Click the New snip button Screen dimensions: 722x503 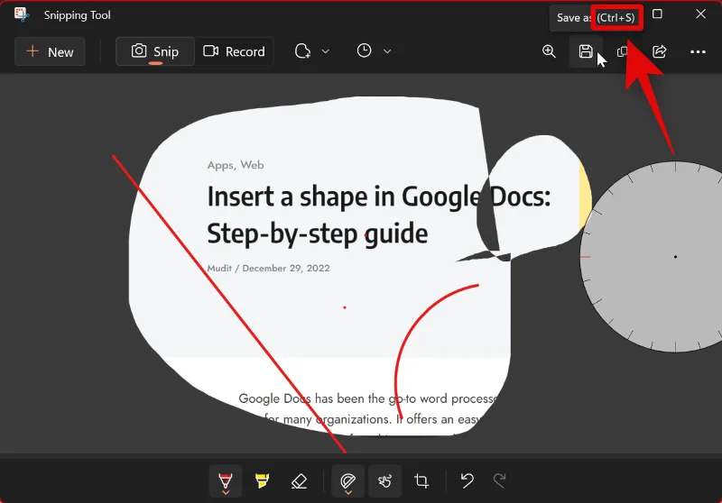(x=50, y=51)
